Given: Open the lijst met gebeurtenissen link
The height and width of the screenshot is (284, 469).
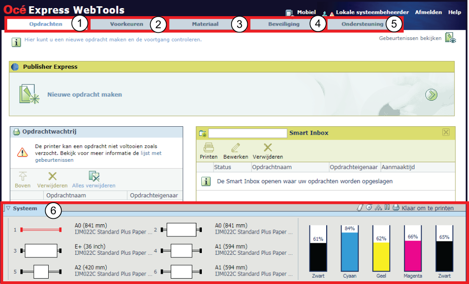Looking at the screenshot, I should tap(150, 153).
